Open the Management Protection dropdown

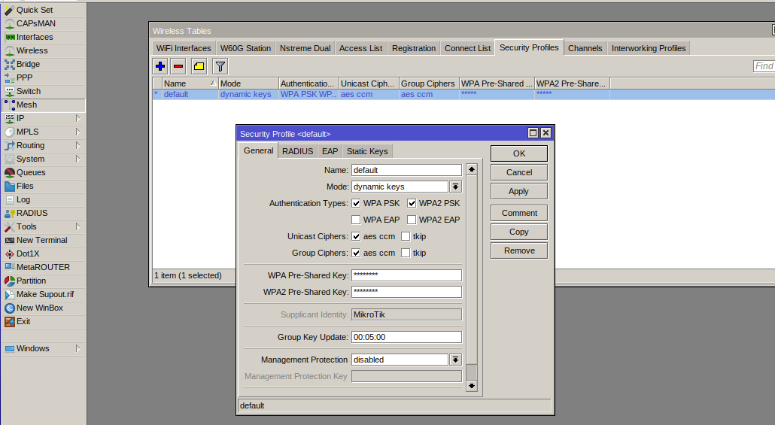coord(455,360)
